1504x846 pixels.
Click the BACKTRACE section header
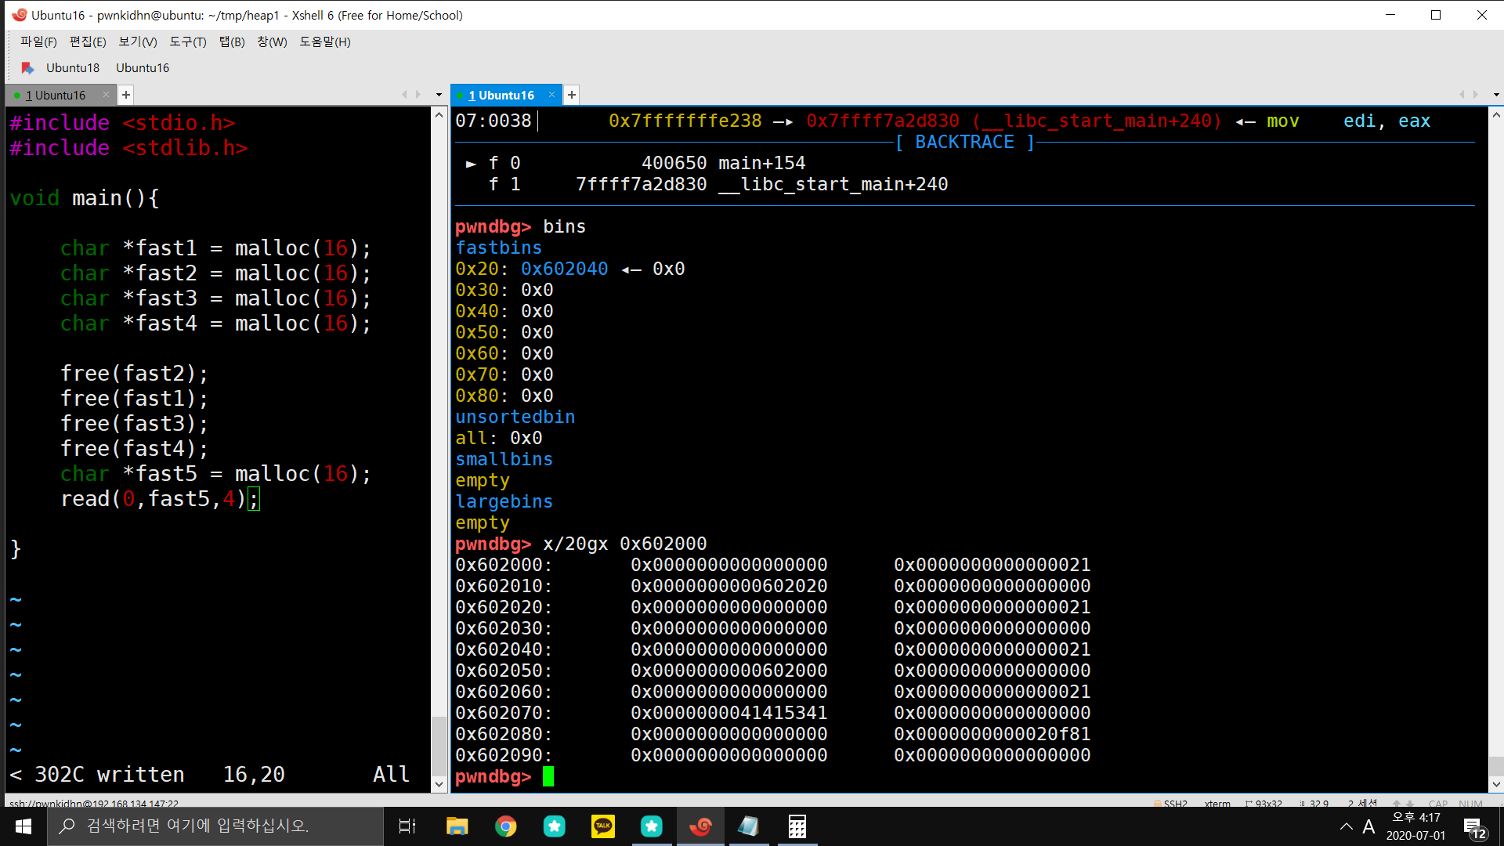click(x=964, y=142)
